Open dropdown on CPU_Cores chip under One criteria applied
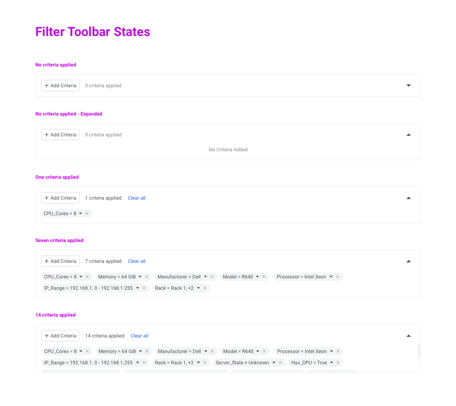This screenshot has height=406, width=456. pyautogui.click(x=81, y=213)
